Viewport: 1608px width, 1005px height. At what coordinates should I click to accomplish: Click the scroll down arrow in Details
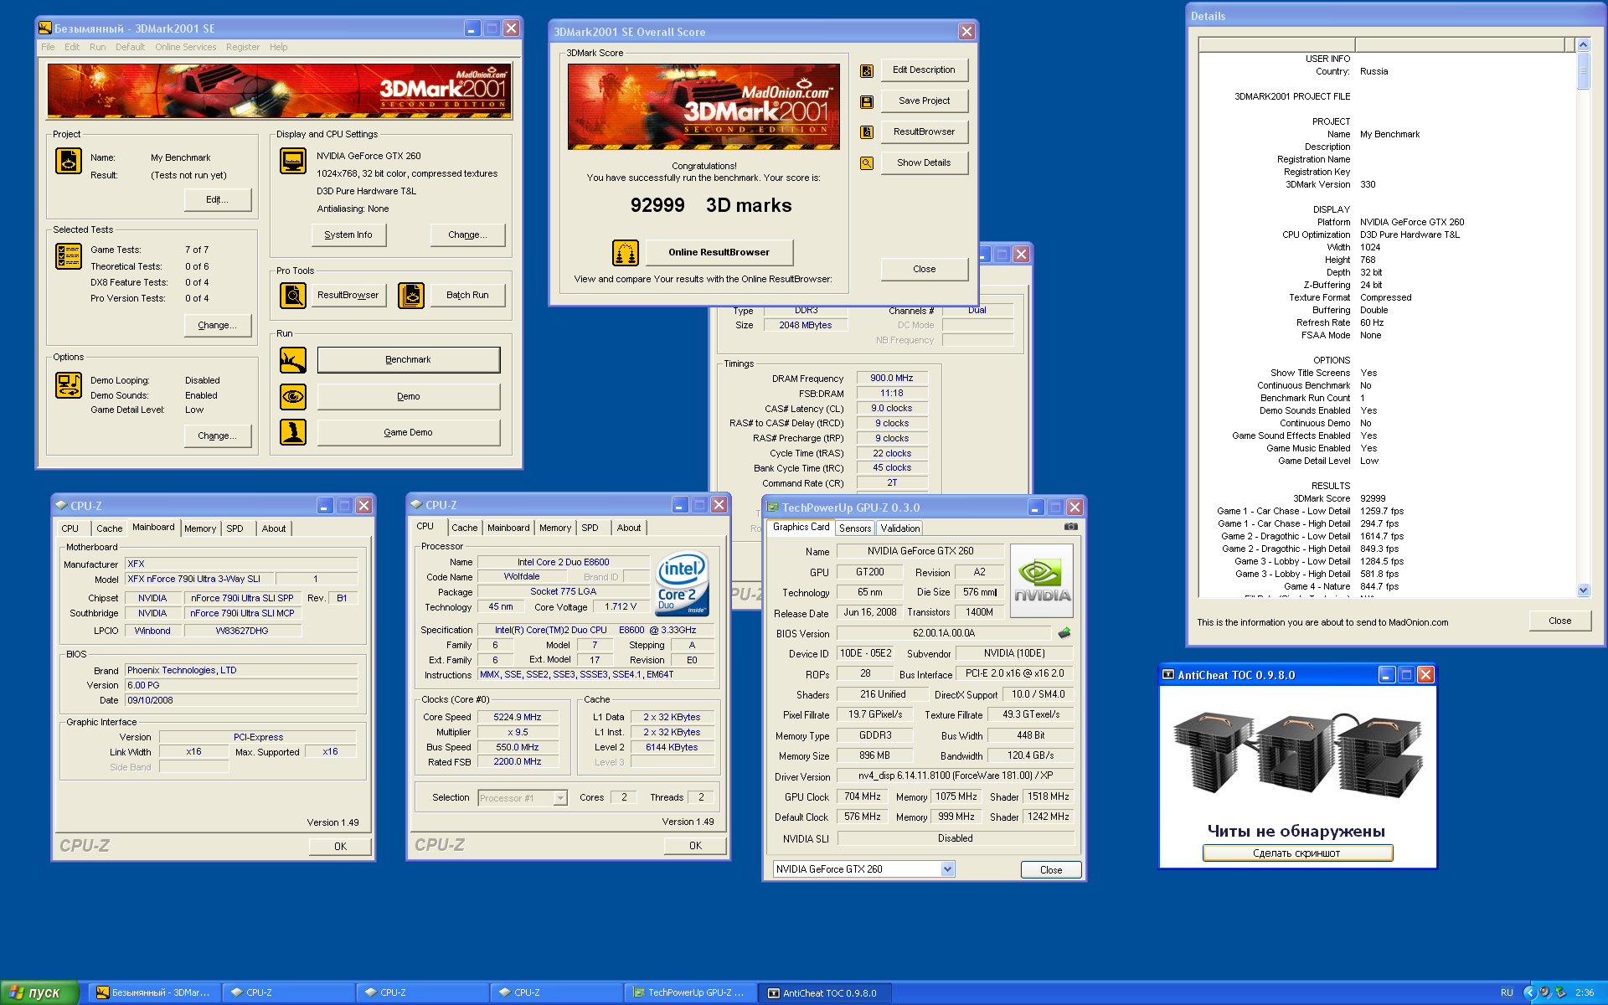(1583, 590)
